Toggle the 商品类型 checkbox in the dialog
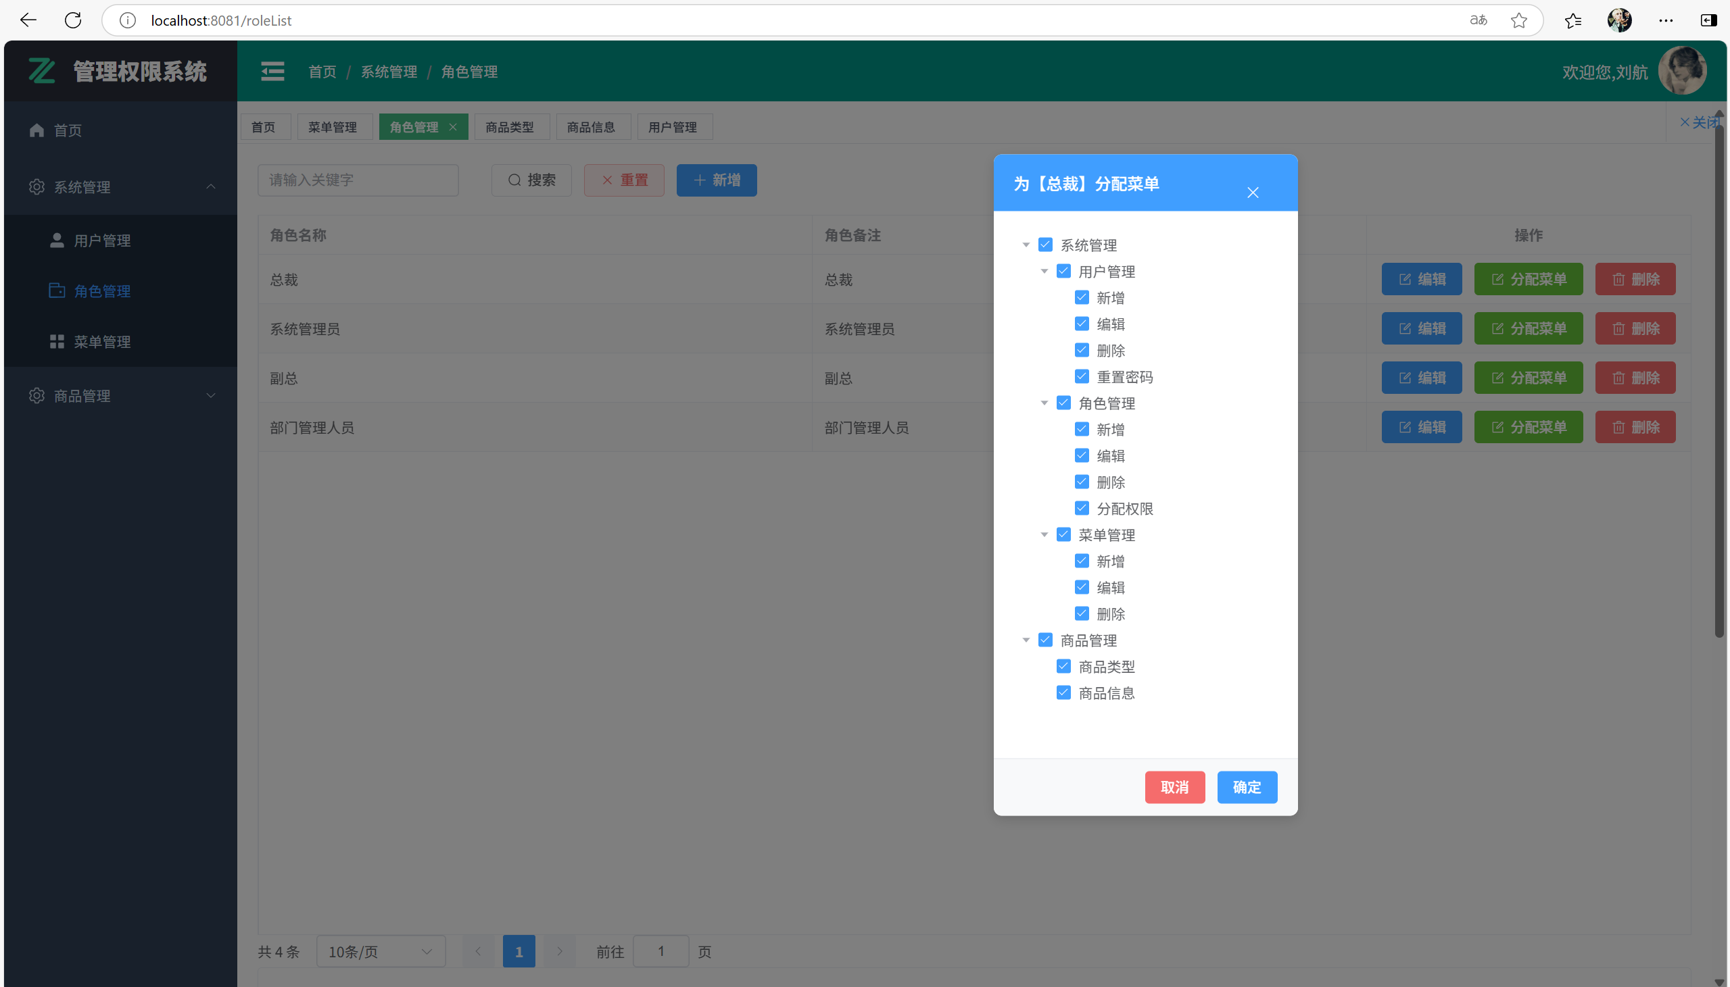 [1063, 665]
